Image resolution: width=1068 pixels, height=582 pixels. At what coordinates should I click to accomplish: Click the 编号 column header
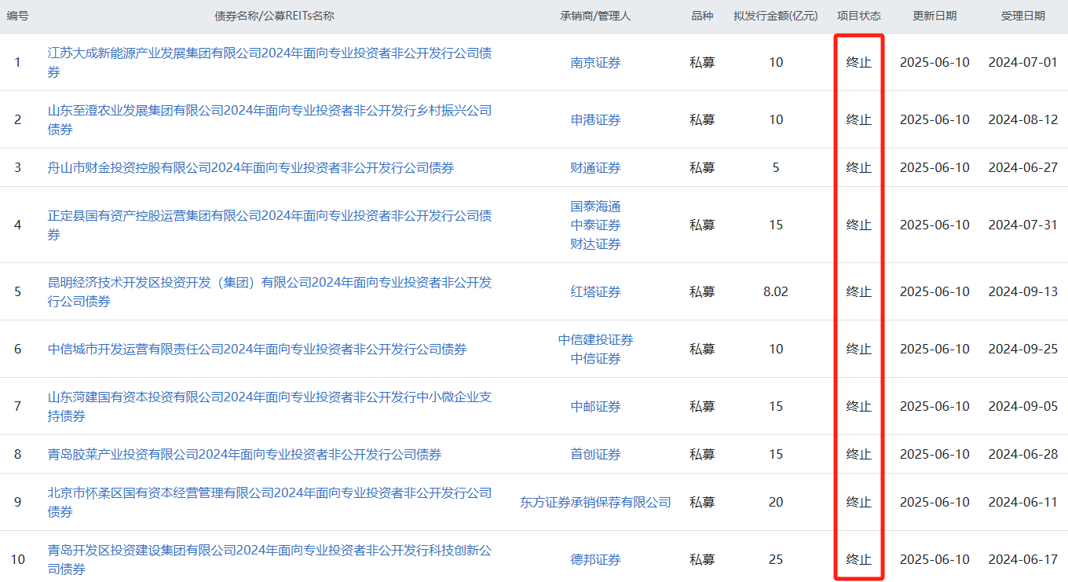coord(17,16)
